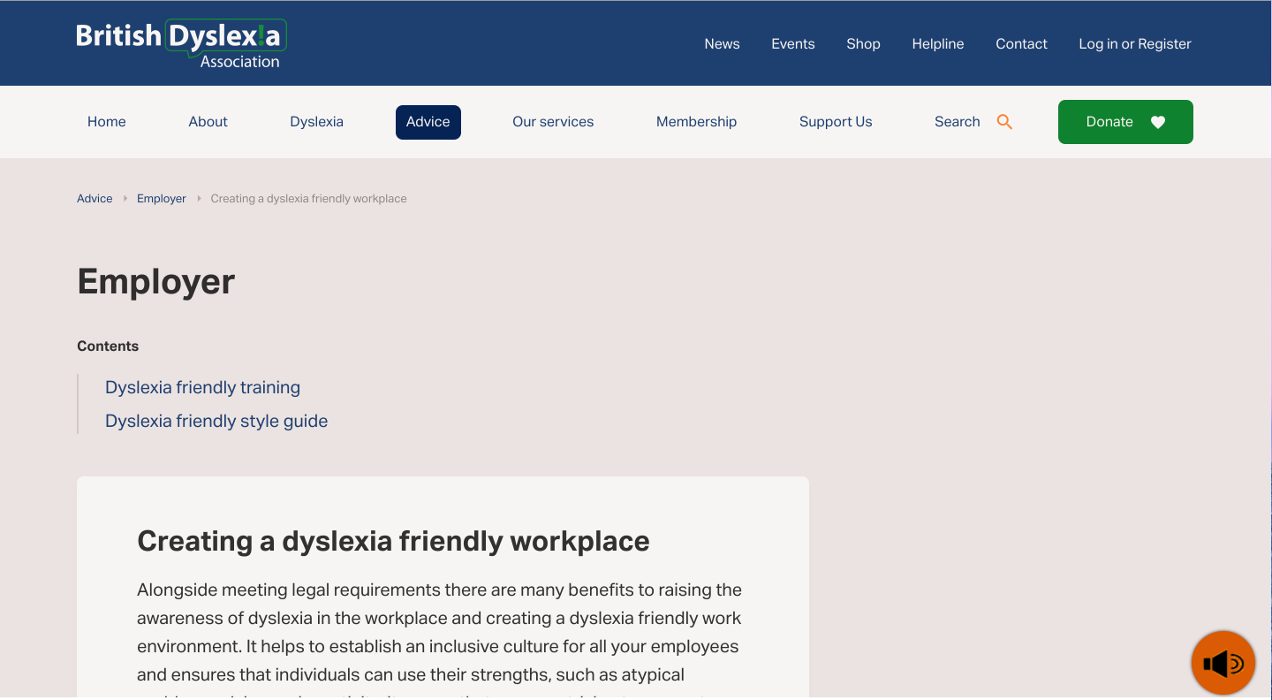
Task: Go to the News page
Action: click(722, 42)
